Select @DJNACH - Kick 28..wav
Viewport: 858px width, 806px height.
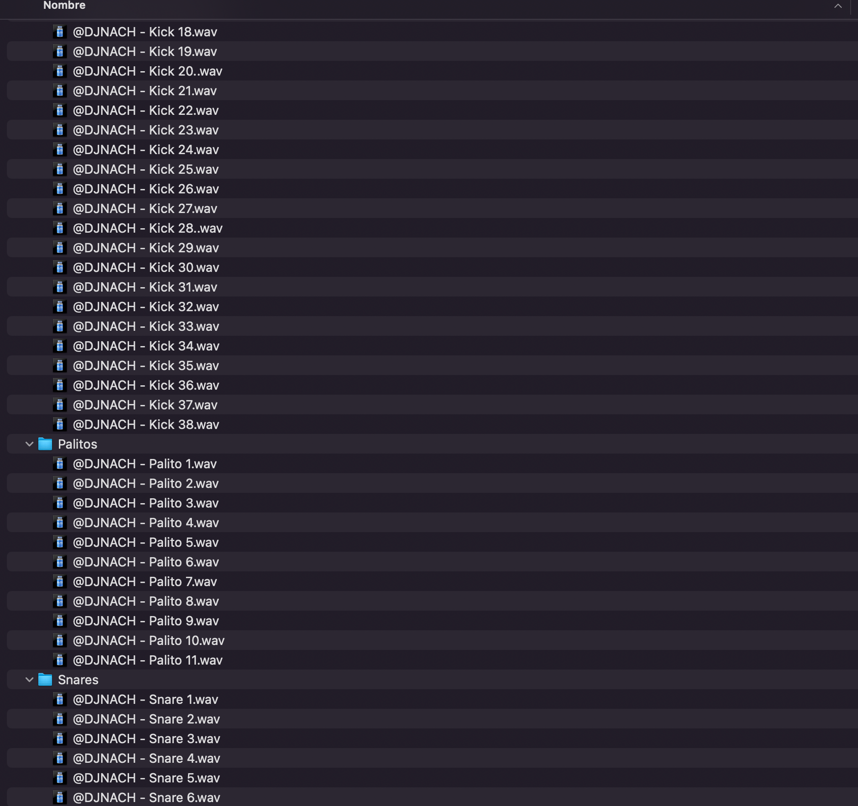point(147,228)
